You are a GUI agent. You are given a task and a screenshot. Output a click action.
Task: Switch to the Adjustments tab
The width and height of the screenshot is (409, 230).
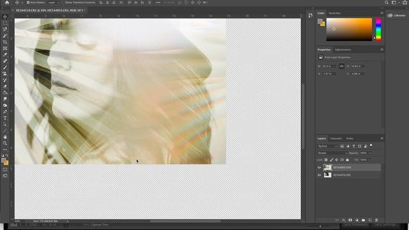click(343, 50)
